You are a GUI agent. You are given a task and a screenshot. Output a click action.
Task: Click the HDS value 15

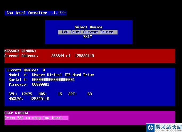(60, 94)
